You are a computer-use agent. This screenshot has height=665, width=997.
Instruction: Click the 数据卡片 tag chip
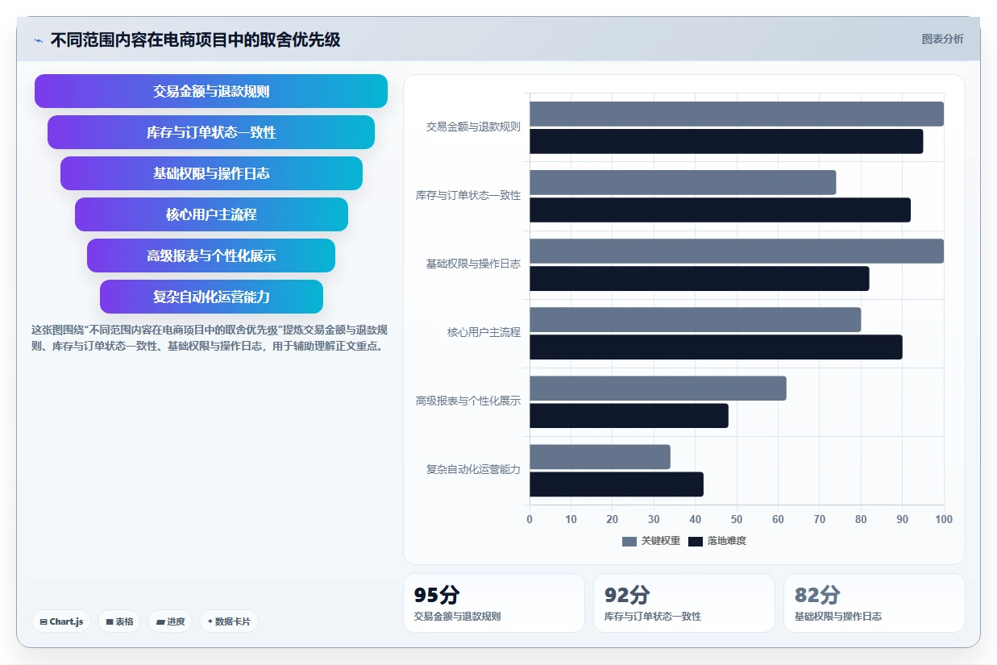coord(229,621)
